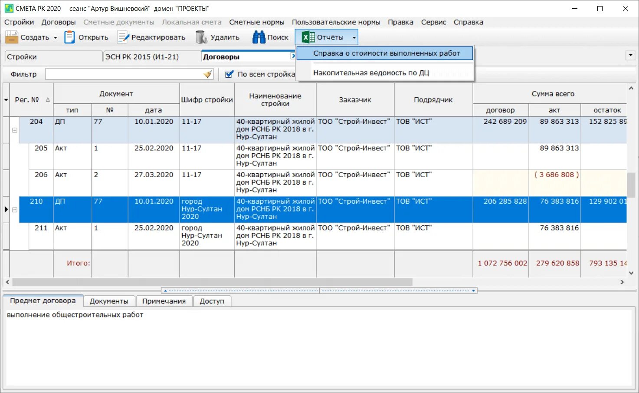
Task: Click in the Фильтр input field
Action: (x=124, y=74)
